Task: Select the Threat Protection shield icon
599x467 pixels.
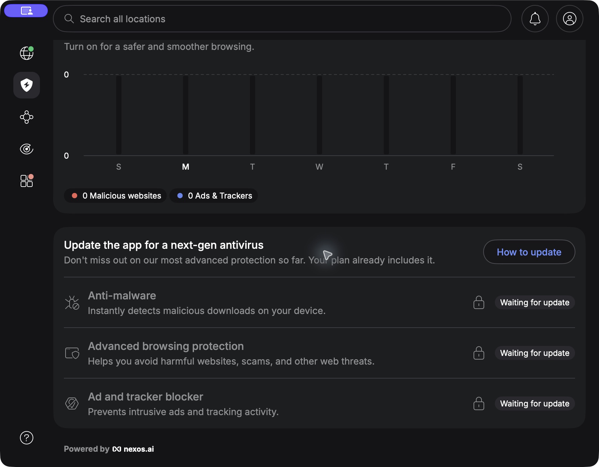Action: (27, 85)
